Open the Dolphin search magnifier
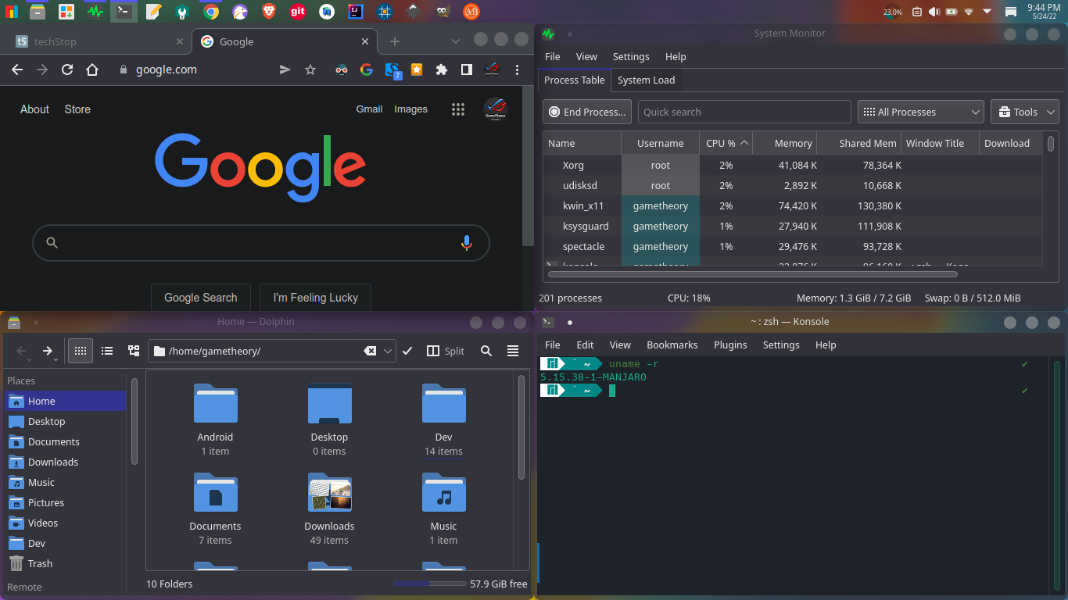1068x600 pixels. coord(486,351)
